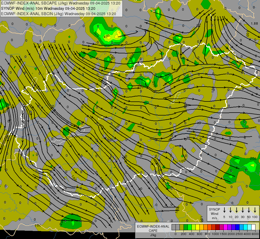Click the SBCAPE title line at top
This screenshot has width=260, height=239.
tap(61, 3)
